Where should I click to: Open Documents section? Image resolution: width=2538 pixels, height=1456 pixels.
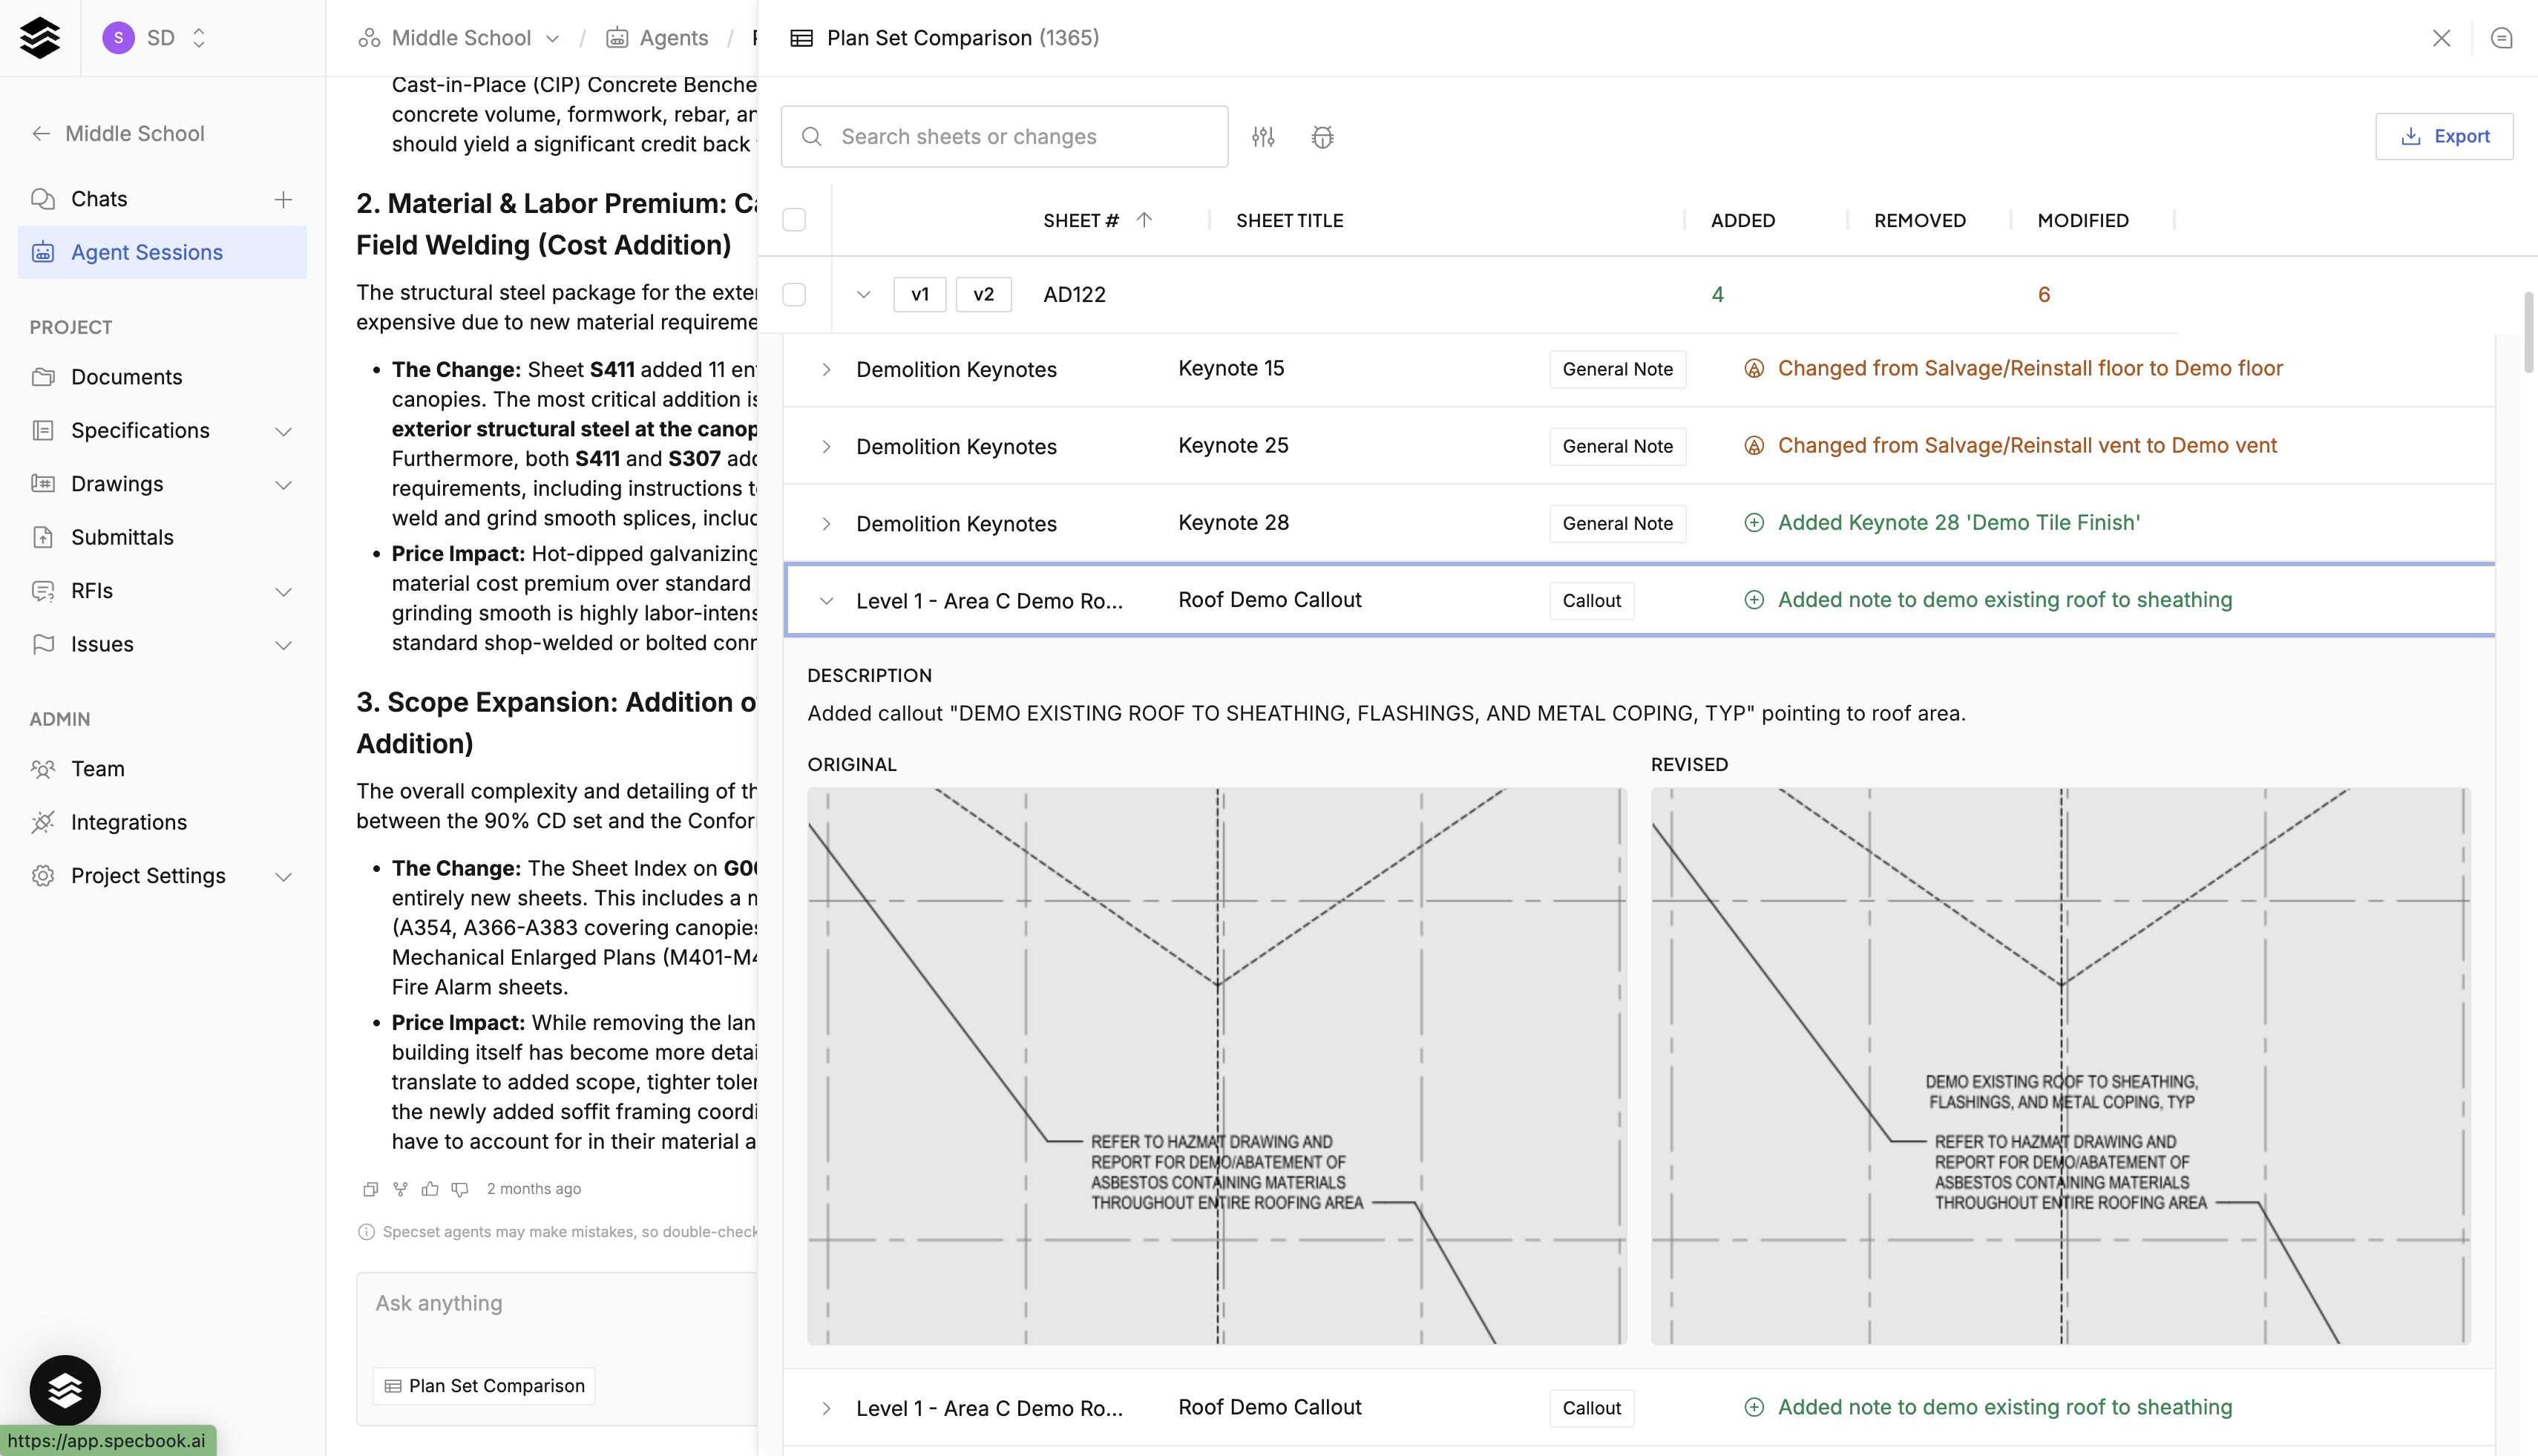(126, 377)
